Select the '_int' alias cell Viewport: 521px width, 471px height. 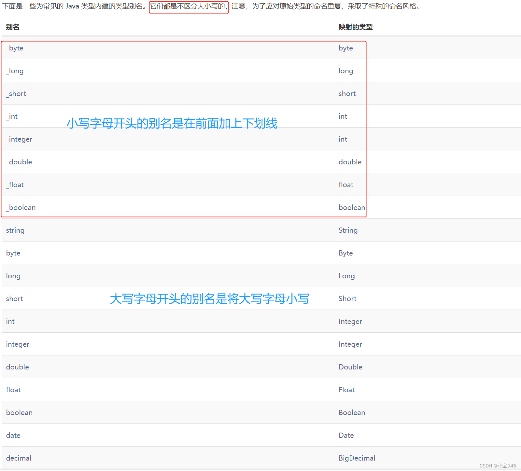point(12,117)
